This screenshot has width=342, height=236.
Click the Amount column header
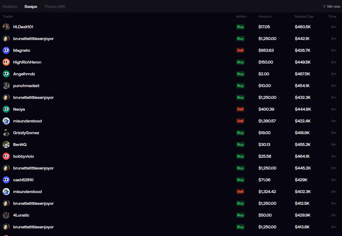click(x=265, y=16)
